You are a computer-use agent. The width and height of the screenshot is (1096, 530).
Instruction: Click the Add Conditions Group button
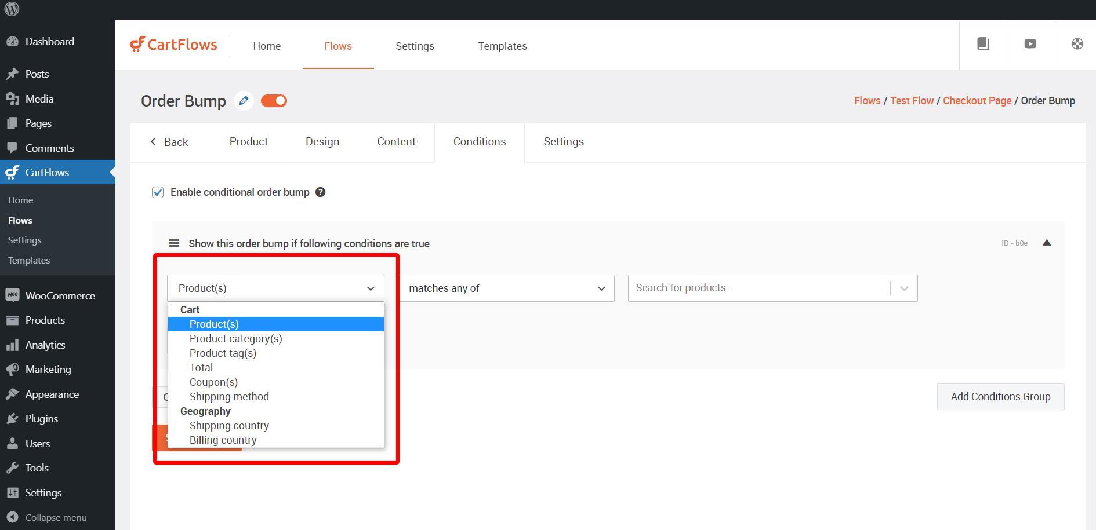point(1000,397)
